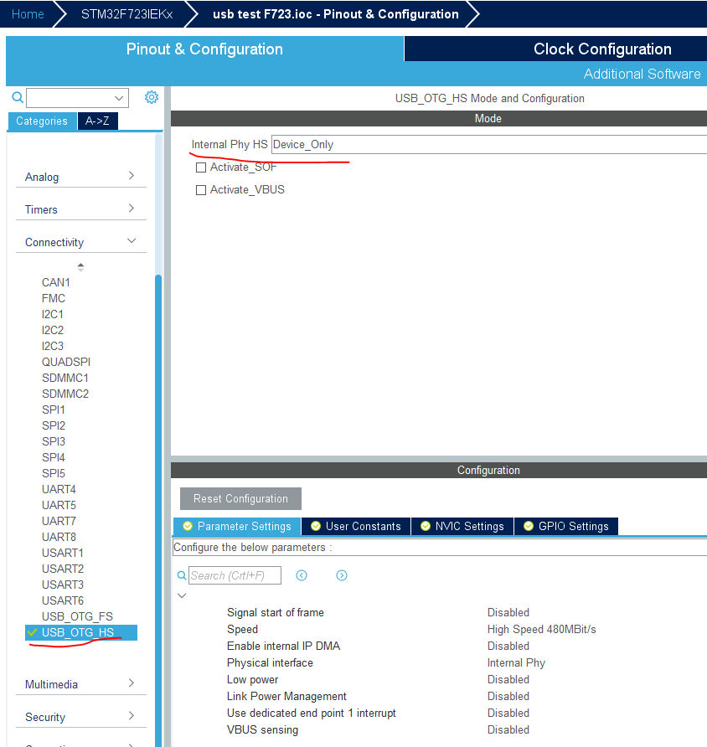Open Additional Software link
Image resolution: width=707 pixels, height=747 pixels.
[x=642, y=74]
